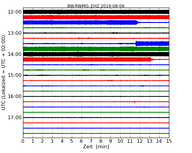This screenshot has width=192, height=153.
Task: Click the y-axis label UTC (Lokalzeit = UTC + 02:00)
Action: tap(4, 73)
